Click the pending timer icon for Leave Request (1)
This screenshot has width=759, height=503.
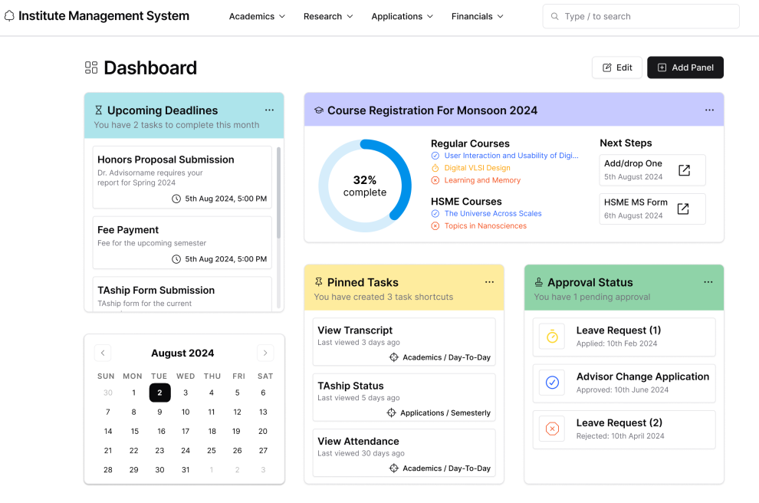click(x=552, y=337)
